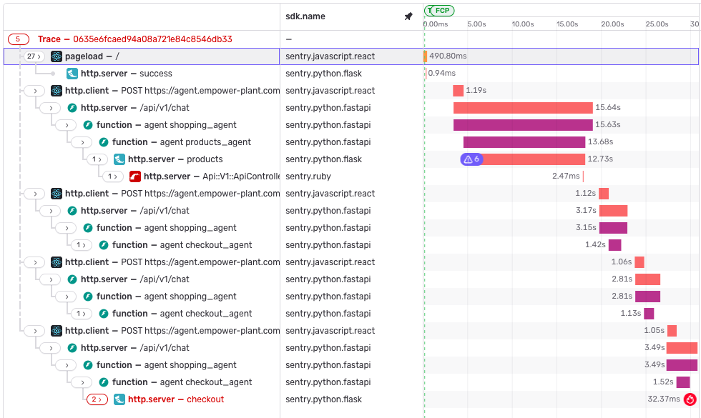Expand the 1-child pill on Api::V1::ApiController row
701x418 pixels.
[113, 176]
